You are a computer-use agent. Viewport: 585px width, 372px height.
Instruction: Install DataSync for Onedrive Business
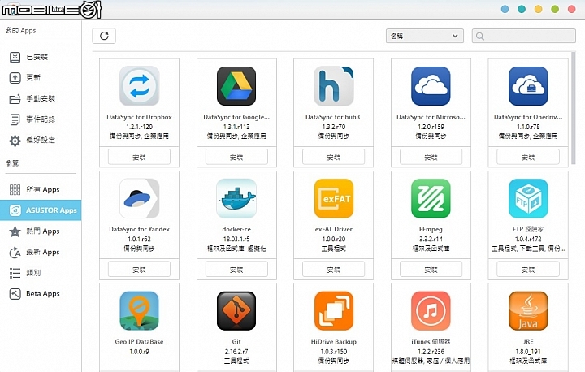click(528, 157)
